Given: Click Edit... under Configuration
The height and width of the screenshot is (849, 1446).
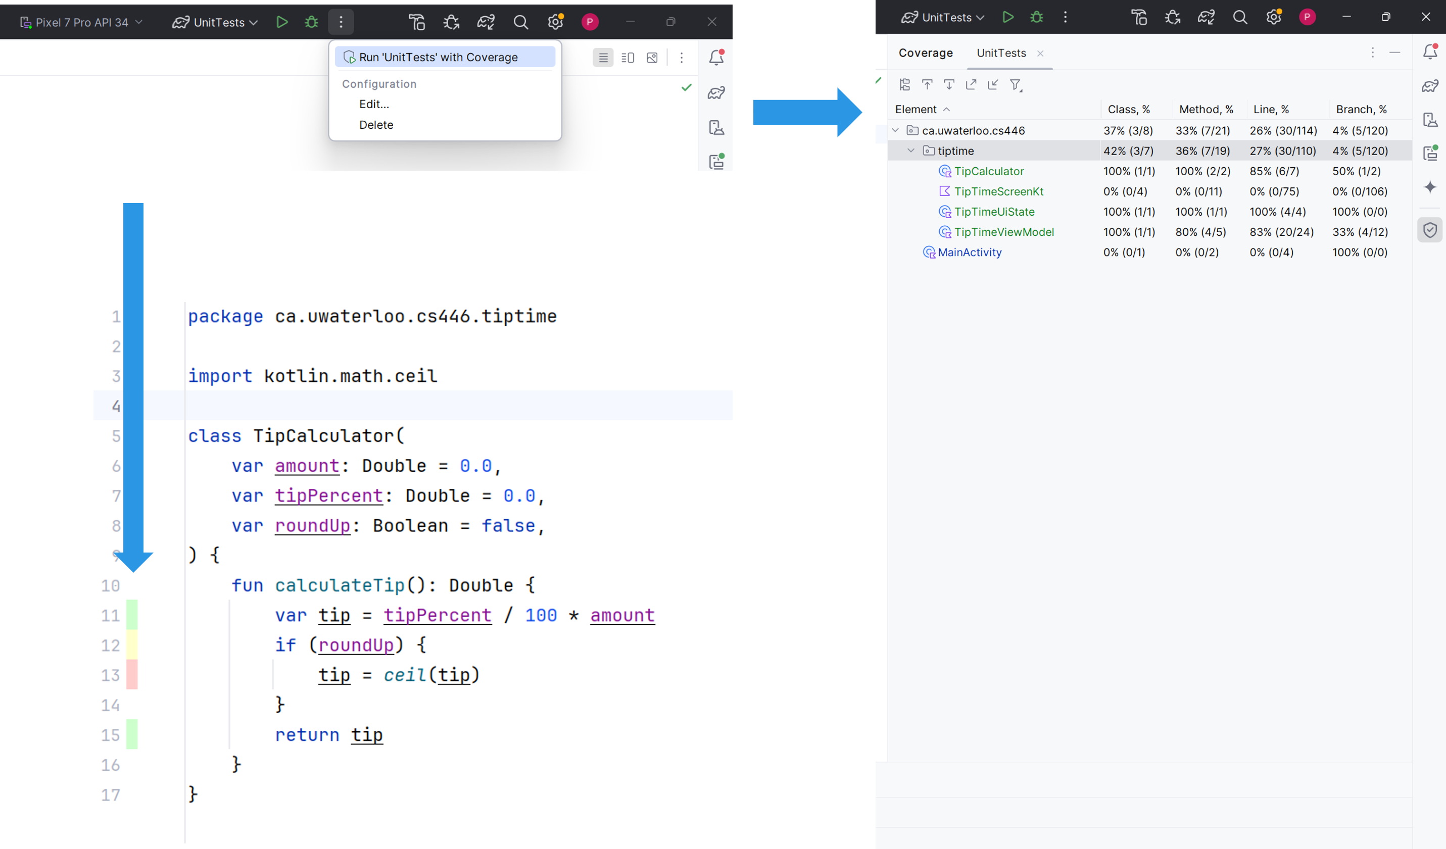Looking at the screenshot, I should [373, 104].
